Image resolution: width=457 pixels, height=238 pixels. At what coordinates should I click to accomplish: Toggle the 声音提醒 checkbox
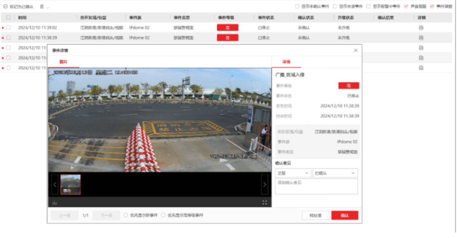(x=406, y=7)
